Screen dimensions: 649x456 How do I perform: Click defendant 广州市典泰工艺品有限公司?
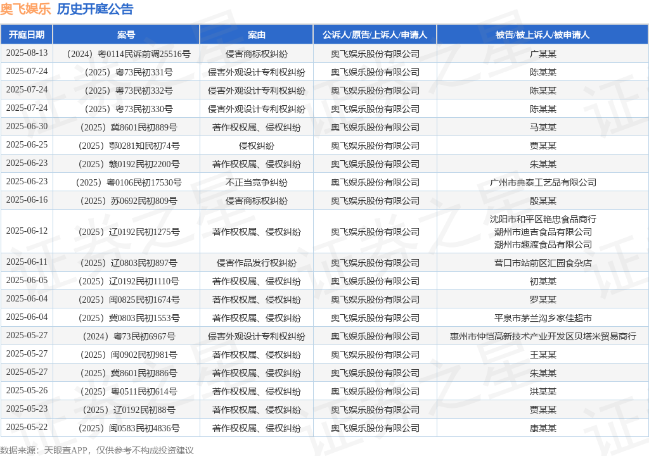point(543,182)
